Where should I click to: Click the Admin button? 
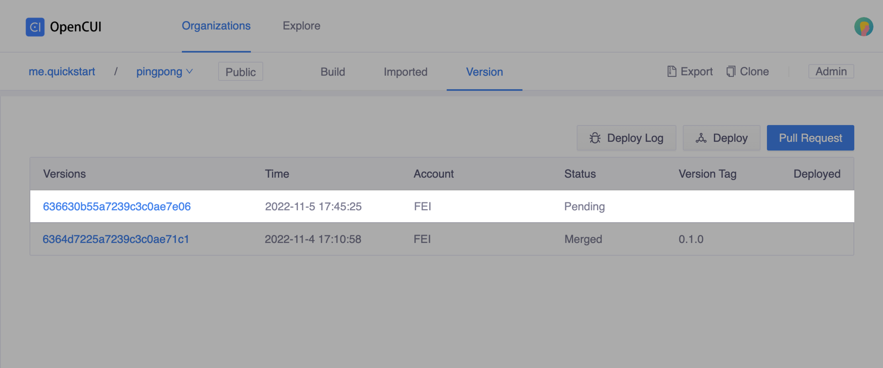tap(831, 71)
